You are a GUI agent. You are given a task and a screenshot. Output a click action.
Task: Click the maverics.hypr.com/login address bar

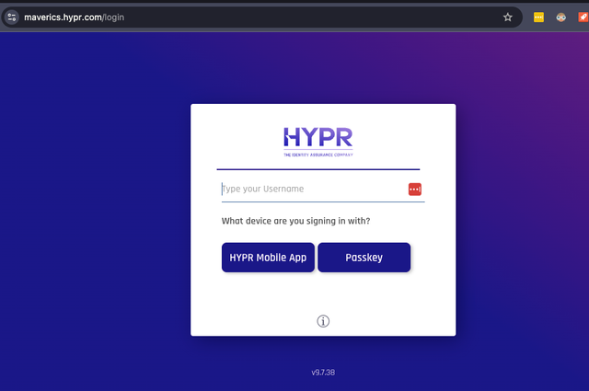263,17
